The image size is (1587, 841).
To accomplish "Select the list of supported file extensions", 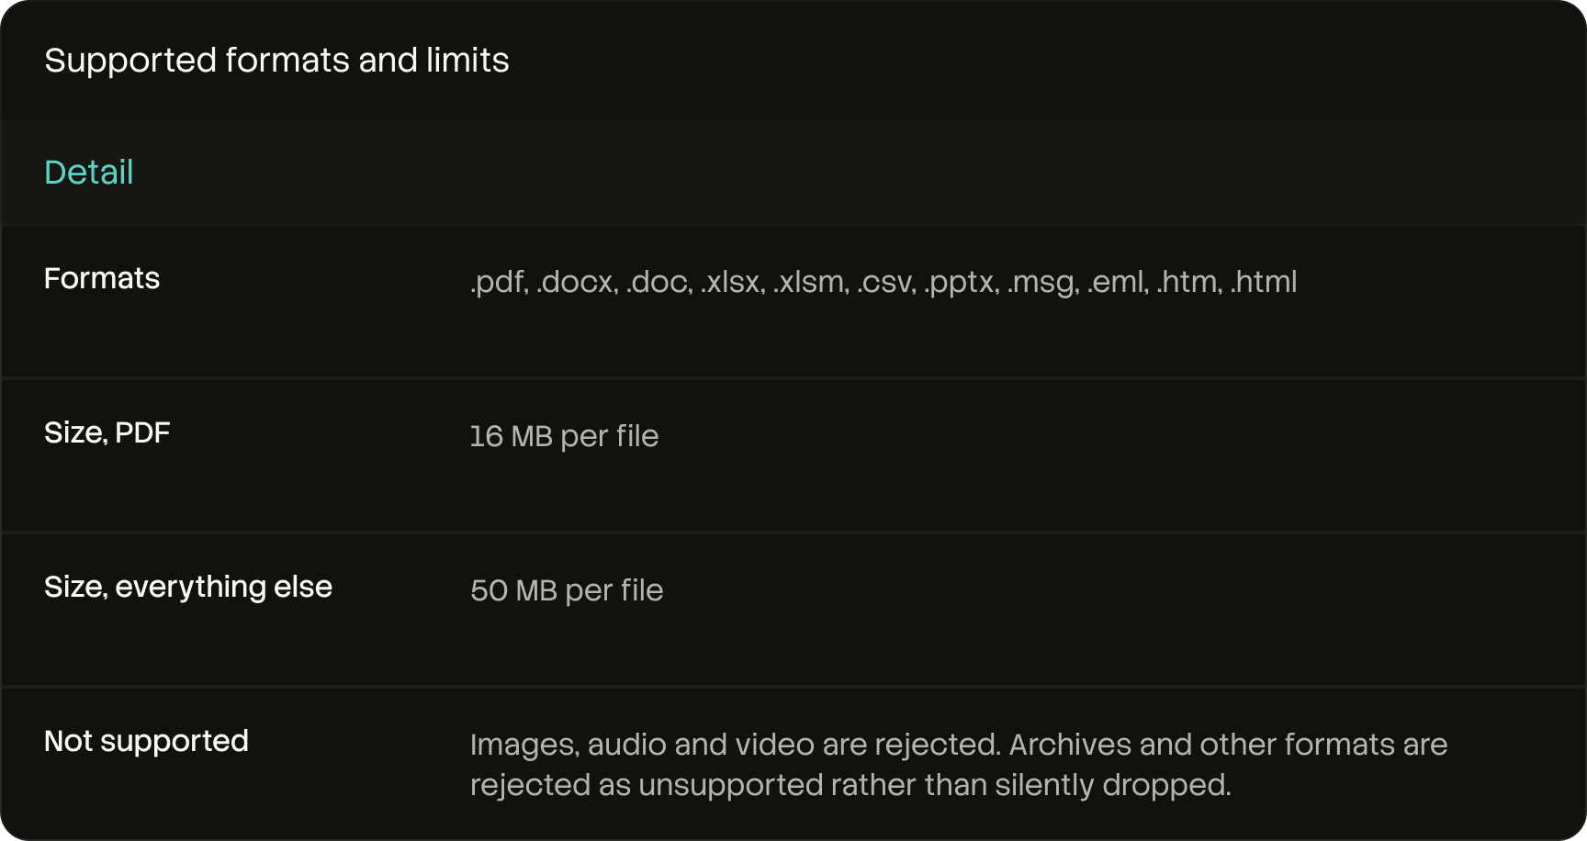I will (x=884, y=282).
